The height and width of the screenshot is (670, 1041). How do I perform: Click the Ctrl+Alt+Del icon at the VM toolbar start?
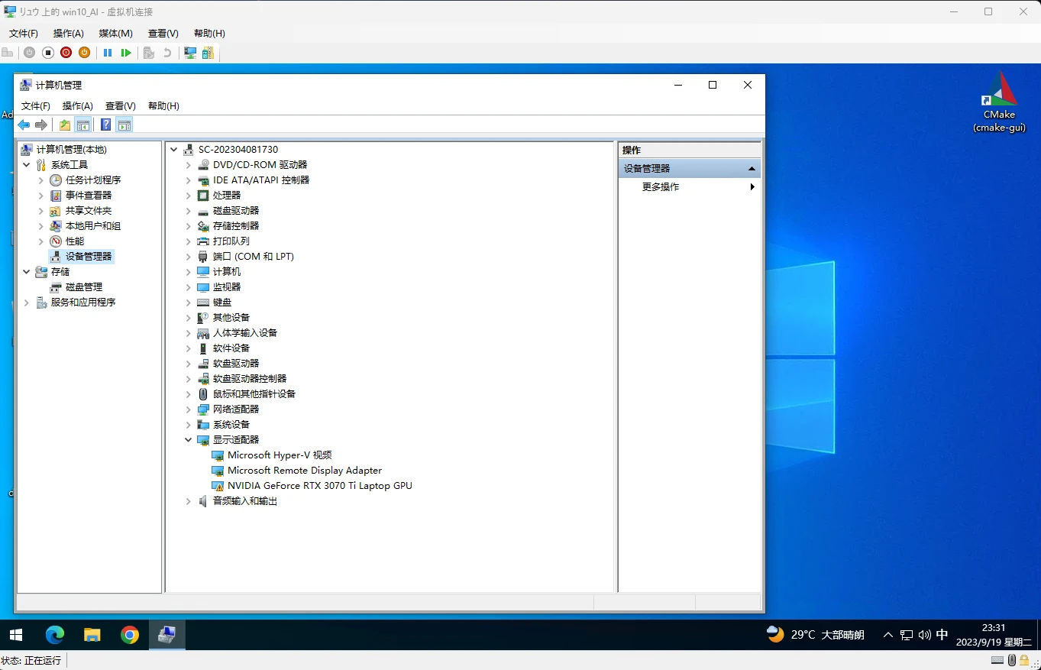click(x=8, y=53)
